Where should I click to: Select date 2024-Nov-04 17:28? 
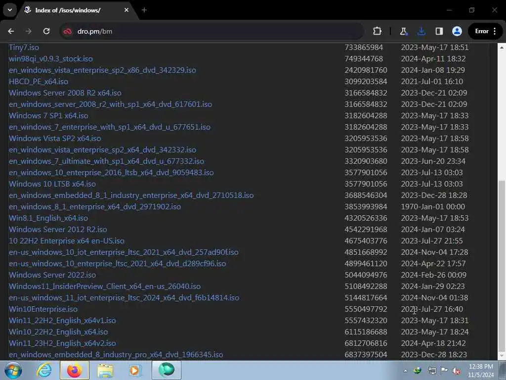point(434,252)
